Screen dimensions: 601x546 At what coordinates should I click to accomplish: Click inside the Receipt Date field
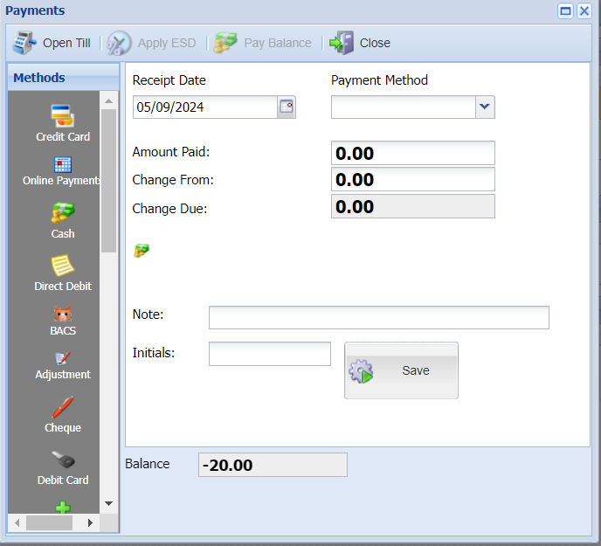pos(205,107)
